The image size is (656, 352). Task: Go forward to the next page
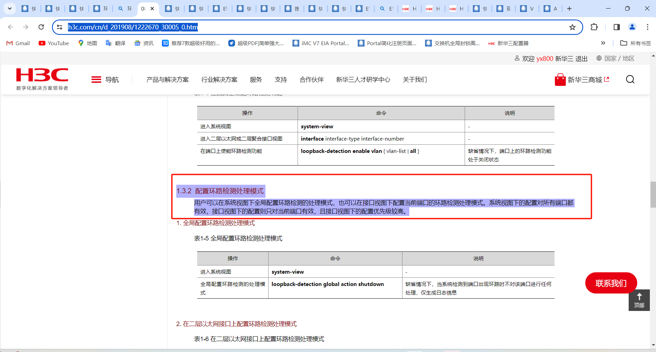(x=26, y=27)
